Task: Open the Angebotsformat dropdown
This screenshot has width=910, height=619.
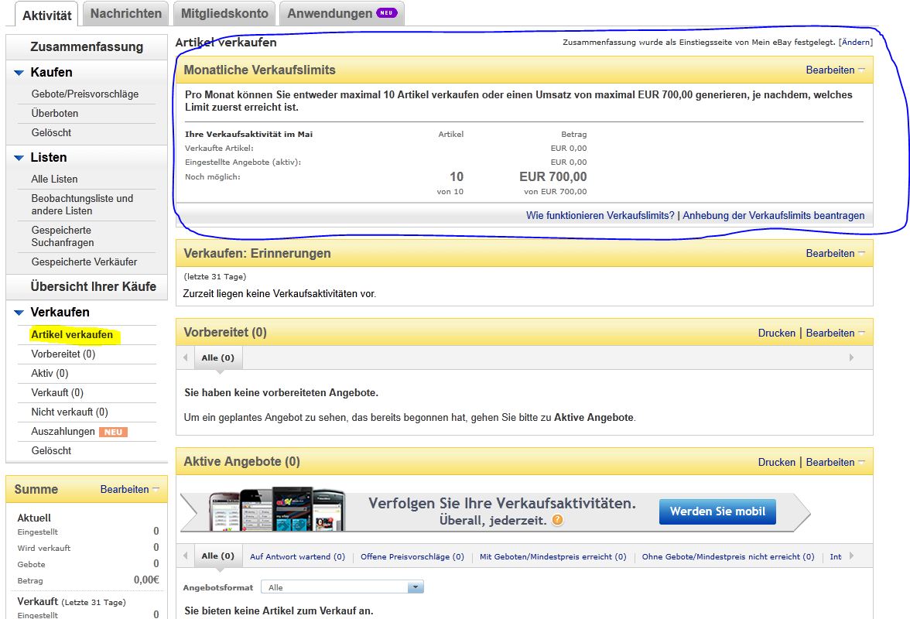Action: 342,587
